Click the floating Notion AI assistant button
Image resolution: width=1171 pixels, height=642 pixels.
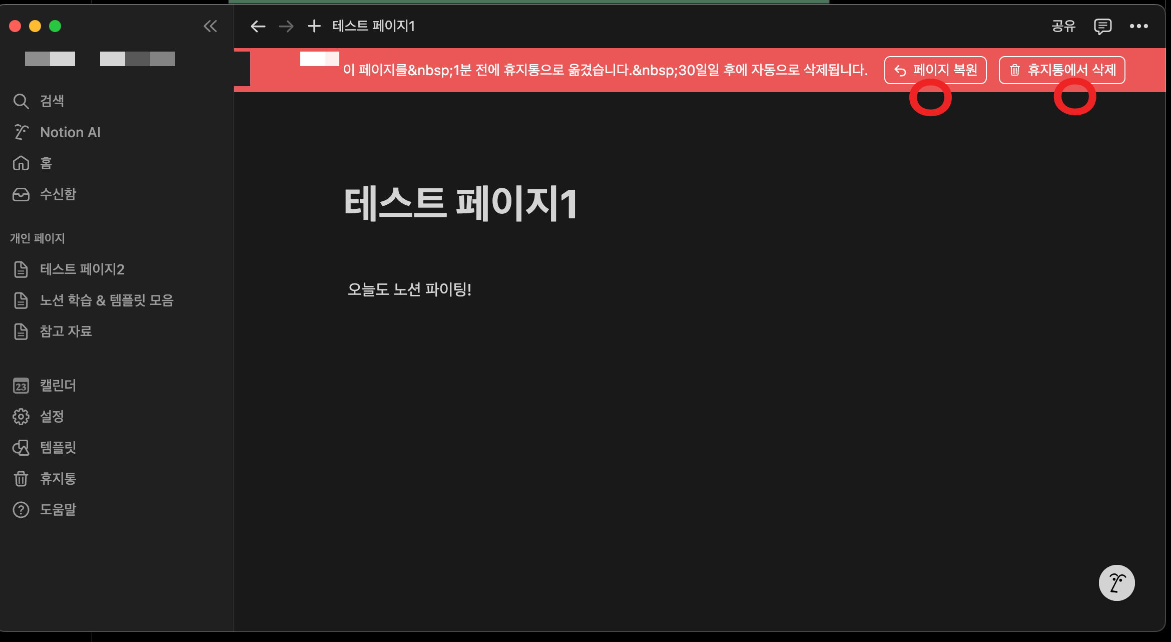tap(1116, 583)
